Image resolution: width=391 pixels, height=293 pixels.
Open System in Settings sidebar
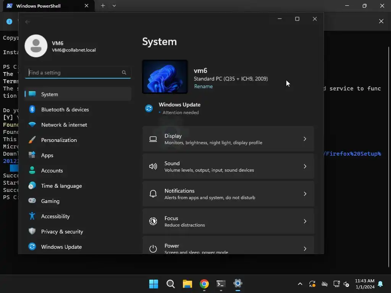[x=78, y=94]
